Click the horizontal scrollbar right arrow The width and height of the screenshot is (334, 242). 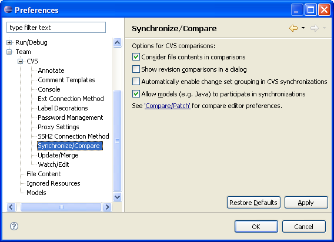click(x=107, y=207)
